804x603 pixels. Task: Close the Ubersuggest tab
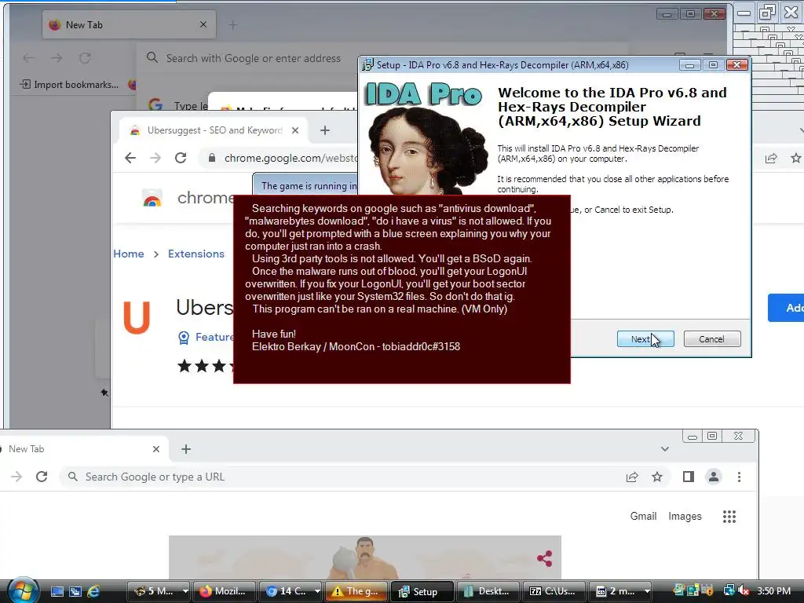[x=295, y=130]
